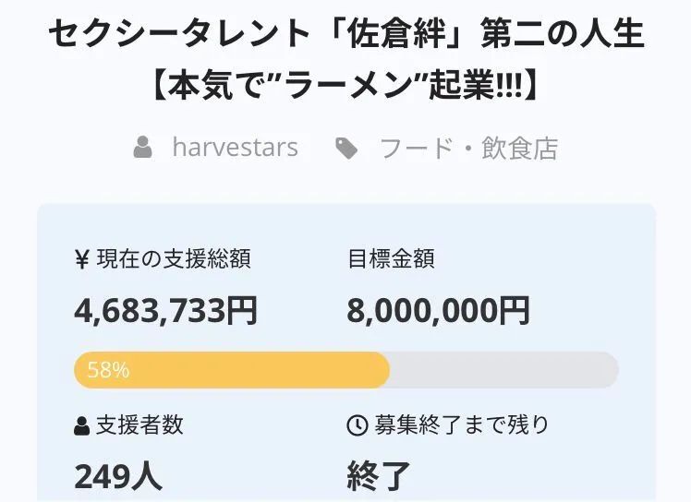Click the person icon beside 支援者数
The height and width of the screenshot is (502, 691).
pos(82,425)
